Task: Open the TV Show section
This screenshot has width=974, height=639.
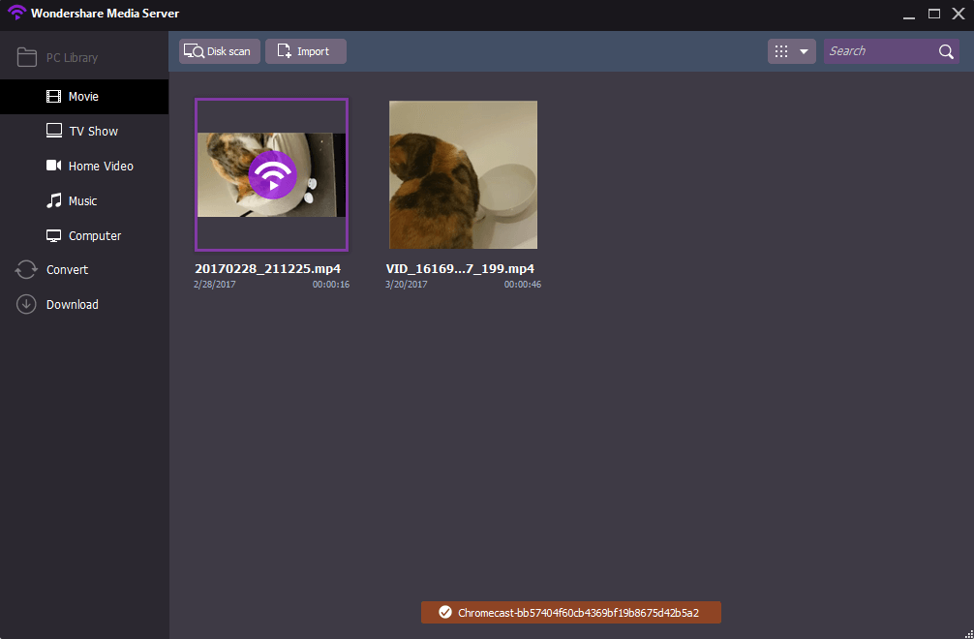Action: [84, 131]
